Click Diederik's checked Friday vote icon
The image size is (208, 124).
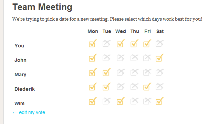point(147,87)
